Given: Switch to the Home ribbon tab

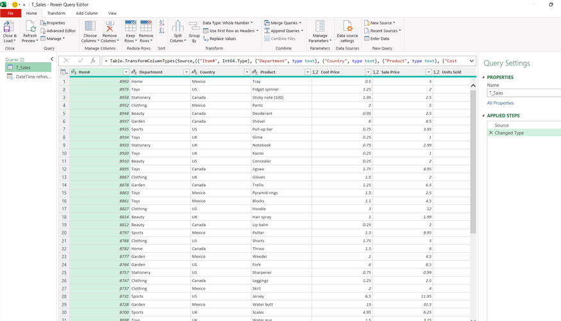Looking at the screenshot, I should pos(31,13).
